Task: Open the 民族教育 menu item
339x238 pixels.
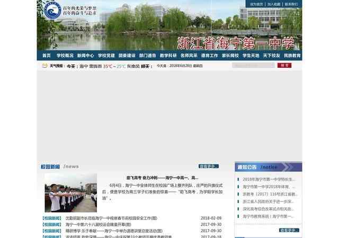Action: point(292,56)
